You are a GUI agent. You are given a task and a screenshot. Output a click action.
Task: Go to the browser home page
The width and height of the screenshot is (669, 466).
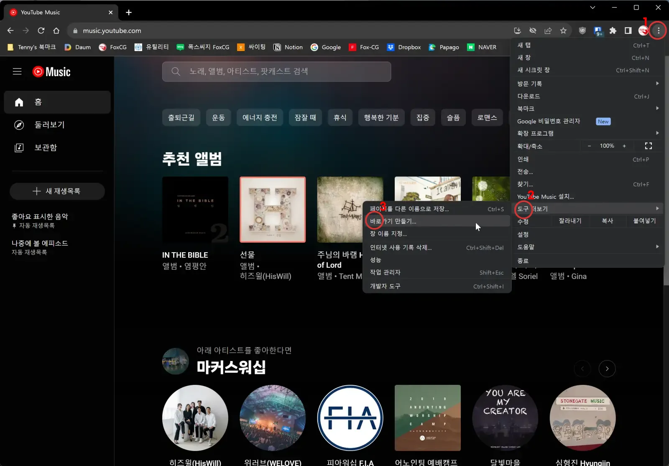(x=56, y=31)
